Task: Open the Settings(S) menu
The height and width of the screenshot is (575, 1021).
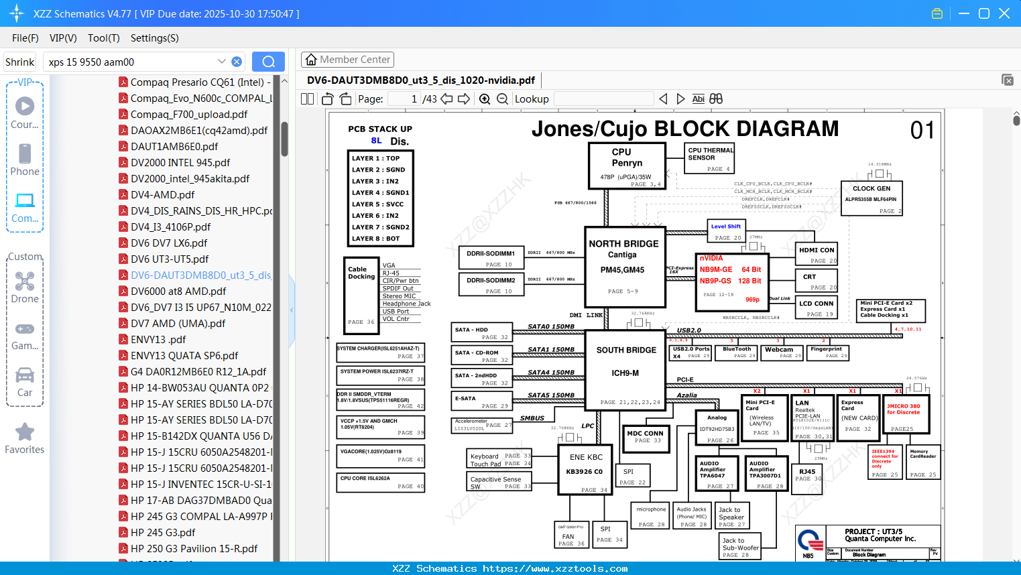Action: click(x=155, y=38)
